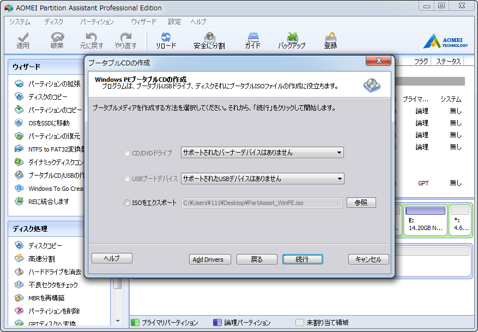Click the 高速分割 quick partition icon
Viewport: 478px width, 332px height.
(x=19, y=258)
